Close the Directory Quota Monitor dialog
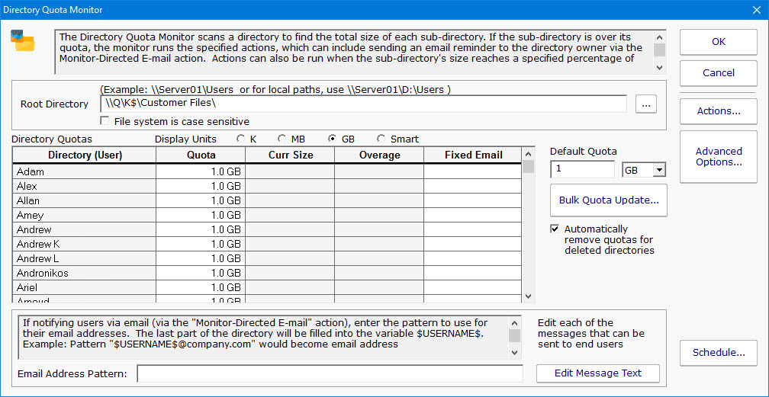Viewport: 769px width, 397px height. tap(755, 10)
